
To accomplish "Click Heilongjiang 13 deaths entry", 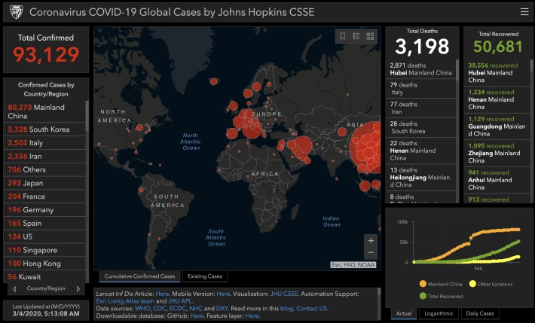I will tap(420, 178).
